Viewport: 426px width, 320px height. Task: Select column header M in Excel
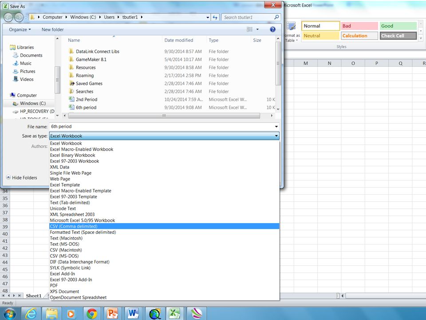point(306,63)
